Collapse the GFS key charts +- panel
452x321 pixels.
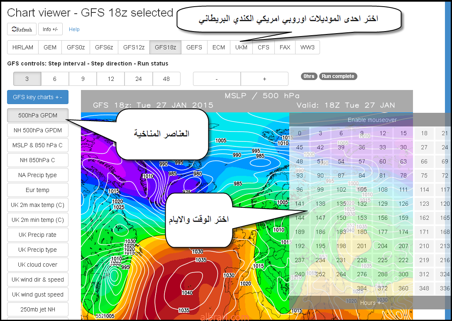(38, 97)
